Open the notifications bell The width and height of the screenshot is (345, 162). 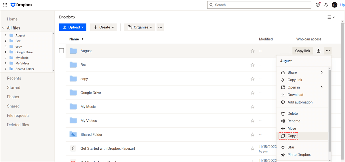coord(326,5)
